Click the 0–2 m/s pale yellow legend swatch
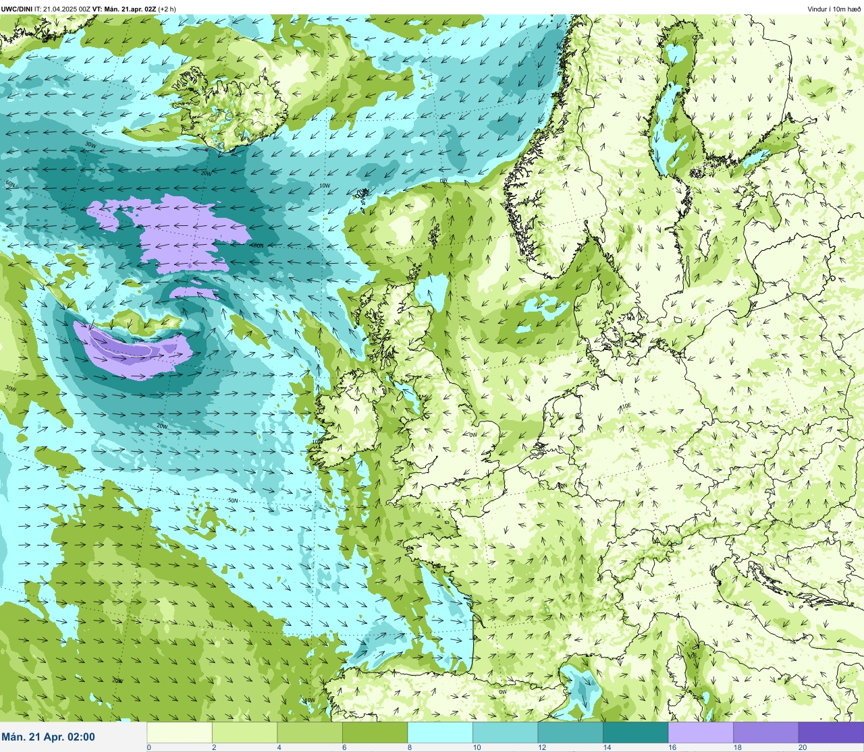 click(180, 733)
